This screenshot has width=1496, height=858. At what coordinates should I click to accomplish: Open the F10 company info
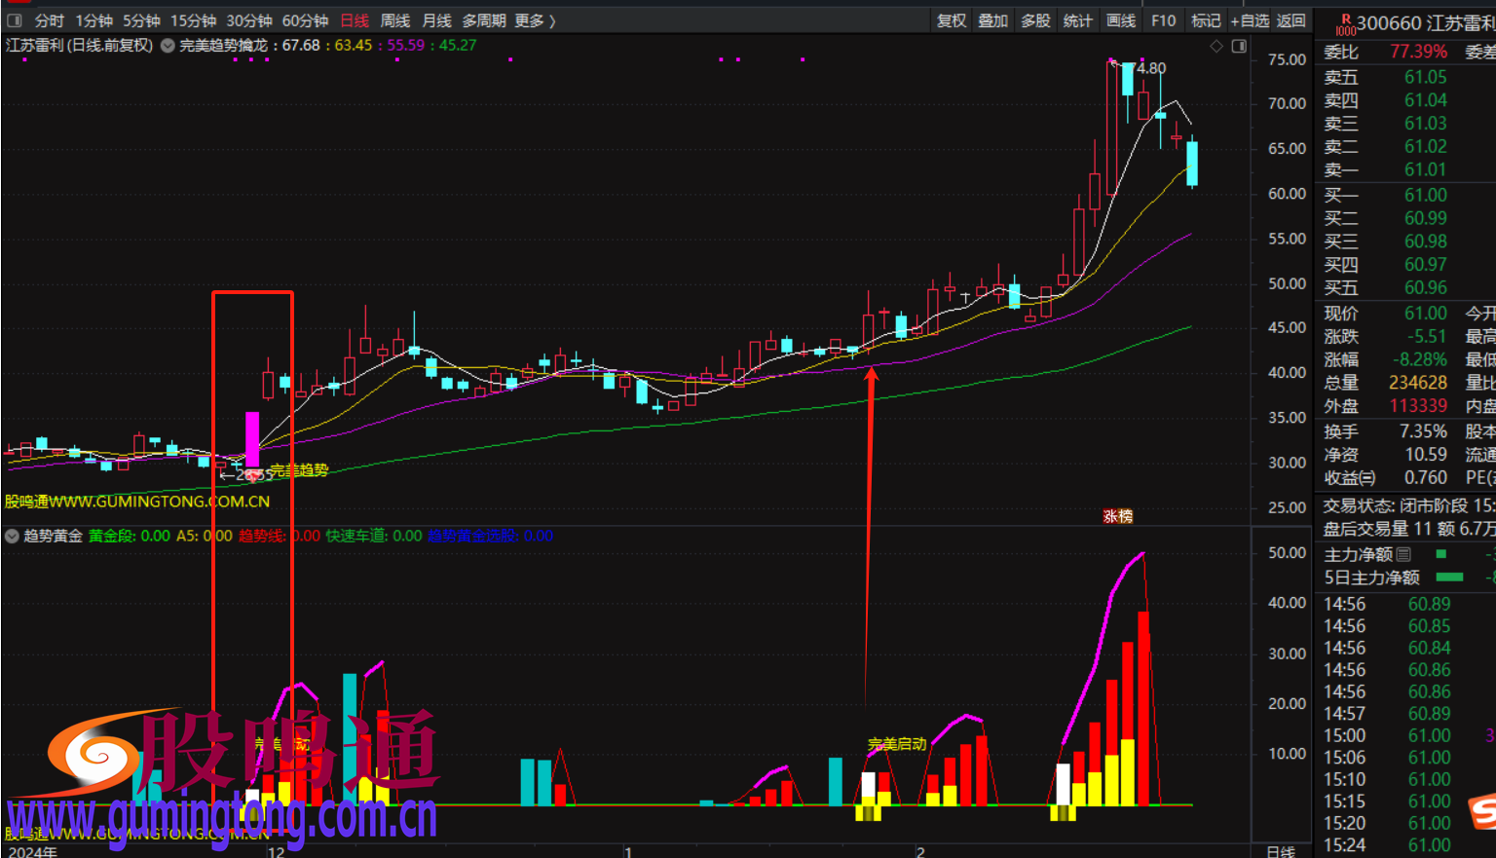pos(1163,20)
